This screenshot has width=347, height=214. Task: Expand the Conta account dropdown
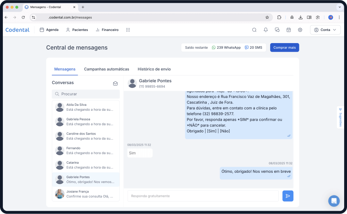[x=325, y=30]
